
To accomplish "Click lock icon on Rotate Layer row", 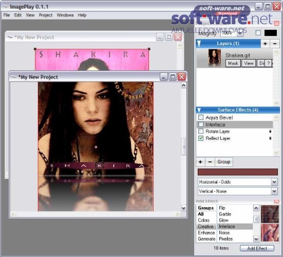I will click(270, 131).
